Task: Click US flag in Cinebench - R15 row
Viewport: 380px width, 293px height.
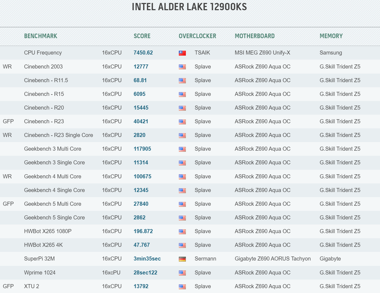Action: (x=182, y=94)
